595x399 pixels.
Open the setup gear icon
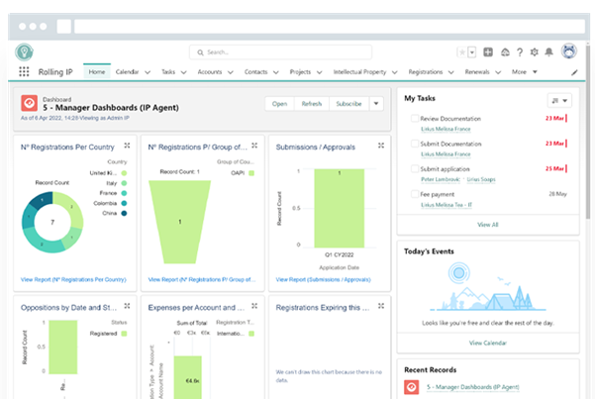coord(535,52)
